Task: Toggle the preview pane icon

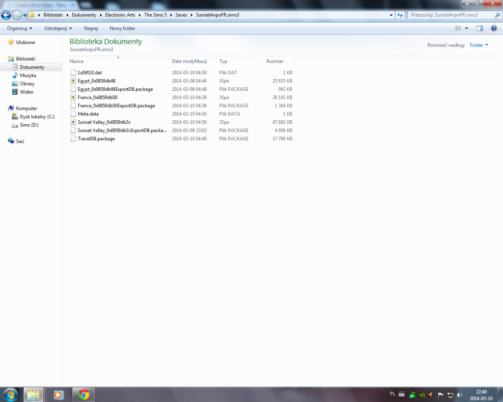Action: tap(480, 28)
